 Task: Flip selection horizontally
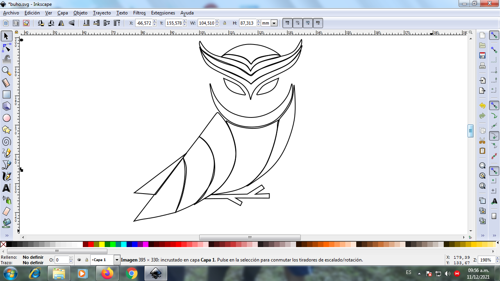(x=61, y=23)
